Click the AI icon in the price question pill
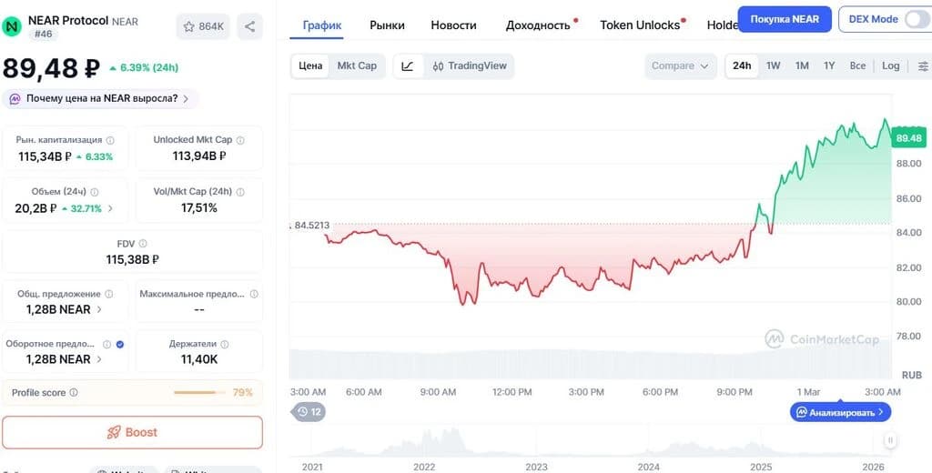 pos(15,98)
